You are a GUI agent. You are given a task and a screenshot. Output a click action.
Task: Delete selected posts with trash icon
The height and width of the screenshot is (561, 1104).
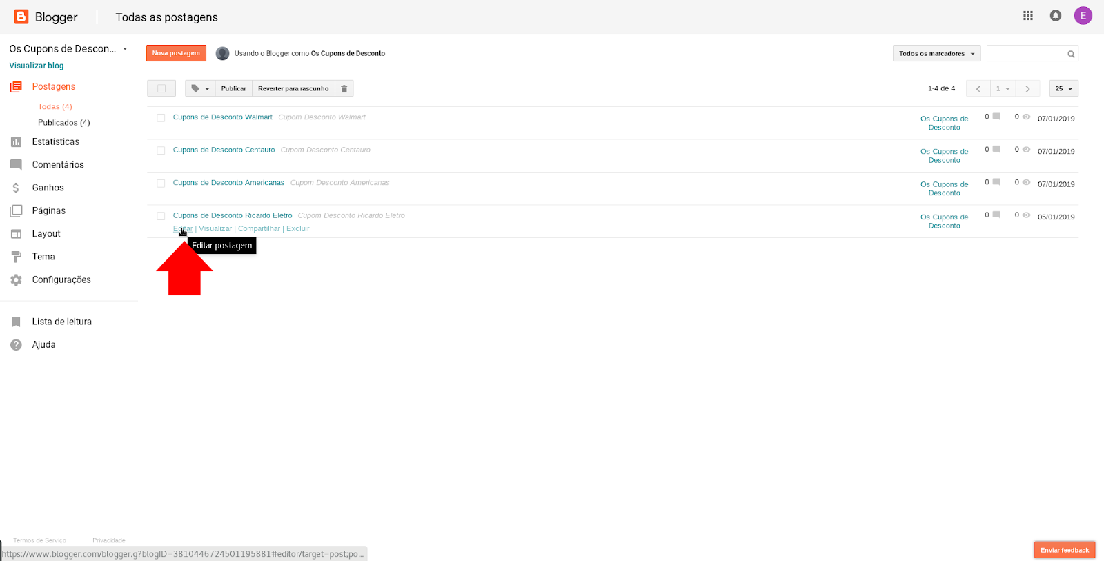pos(344,88)
